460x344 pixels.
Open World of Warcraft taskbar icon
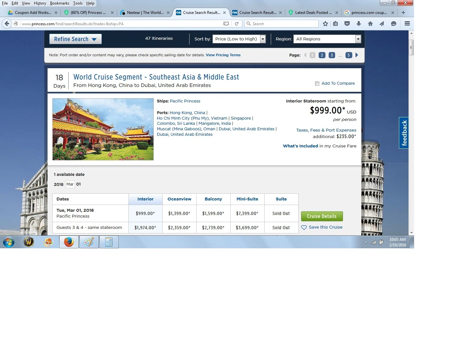pos(29,242)
